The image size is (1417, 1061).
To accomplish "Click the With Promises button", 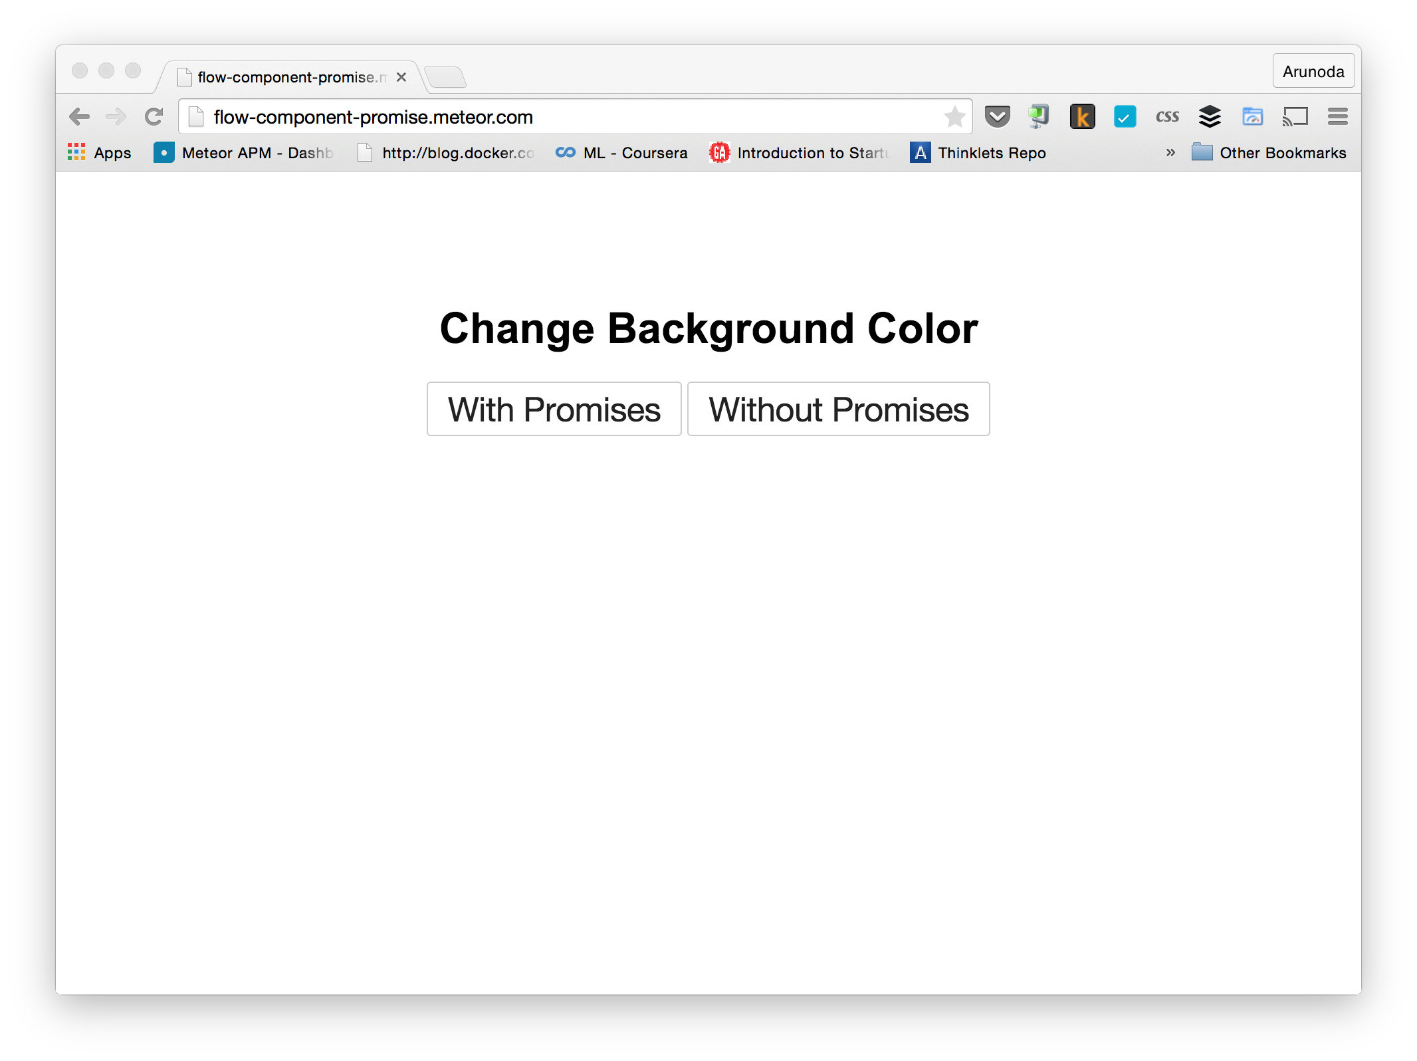I will point(552,408).
